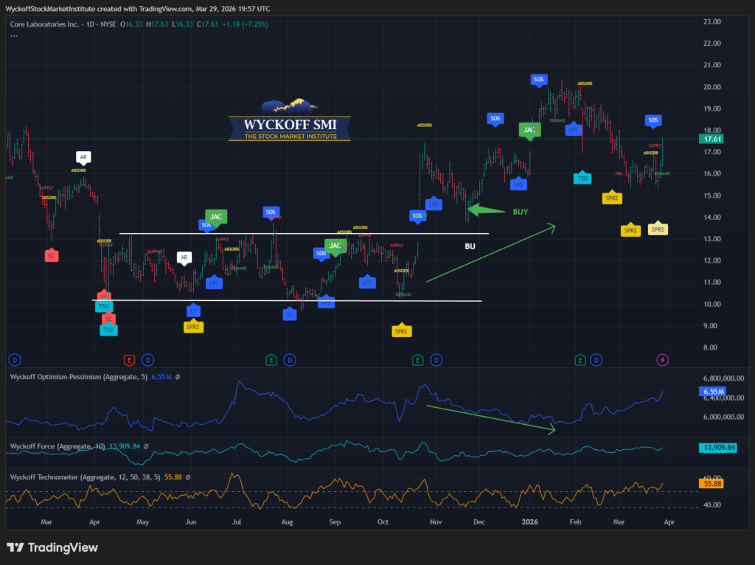Click the Wyckoff SMI bull-bear logo
Viewport: 755px width, 565px height.
coord(288,122)
